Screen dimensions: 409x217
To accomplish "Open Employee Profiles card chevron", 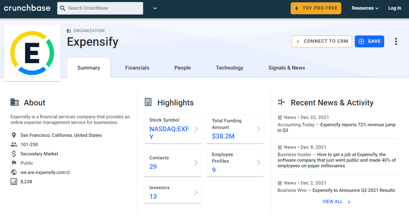I will [259, 163].
